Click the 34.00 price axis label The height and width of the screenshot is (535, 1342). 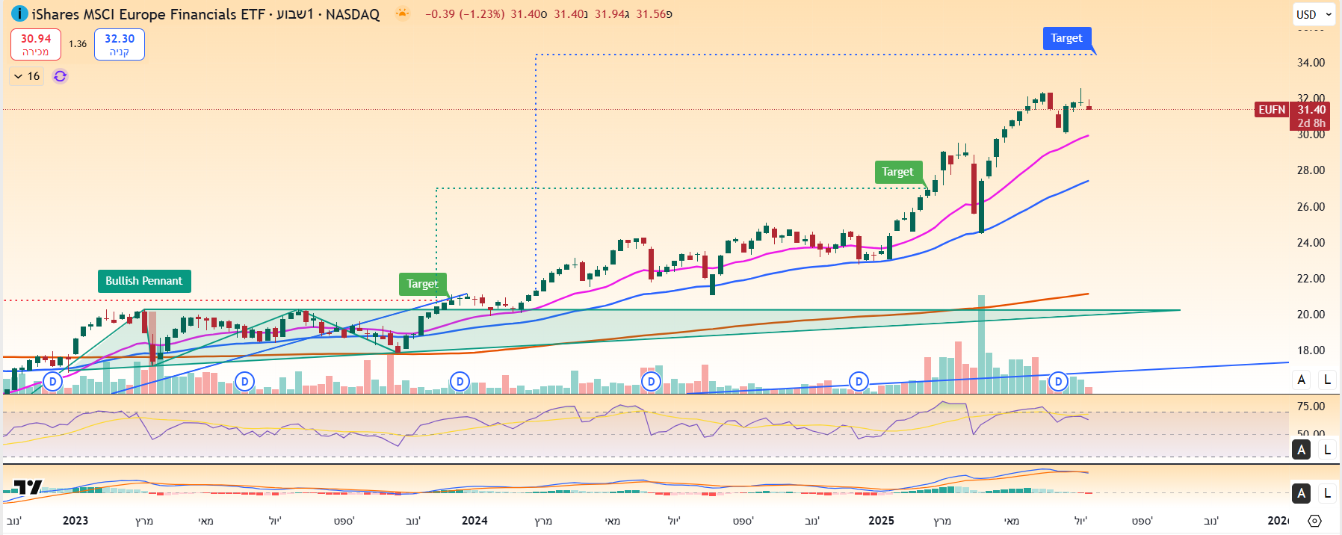1311,63
